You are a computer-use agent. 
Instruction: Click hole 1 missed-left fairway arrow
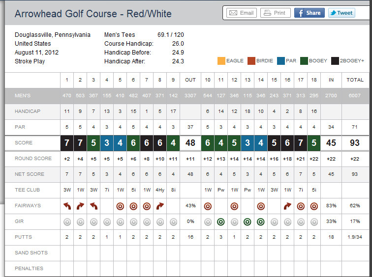pos(67,206)
